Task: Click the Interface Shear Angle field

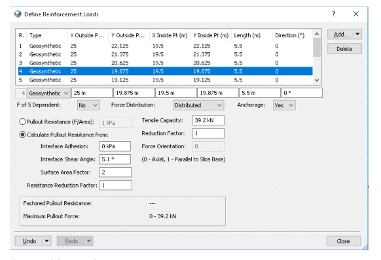Action: pos(115,159)
